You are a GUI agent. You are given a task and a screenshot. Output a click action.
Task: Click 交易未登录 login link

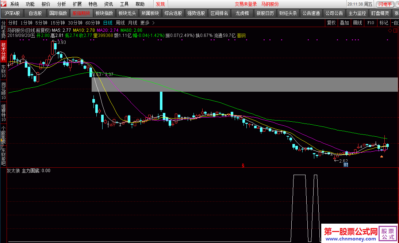click(x=246, y=4)
